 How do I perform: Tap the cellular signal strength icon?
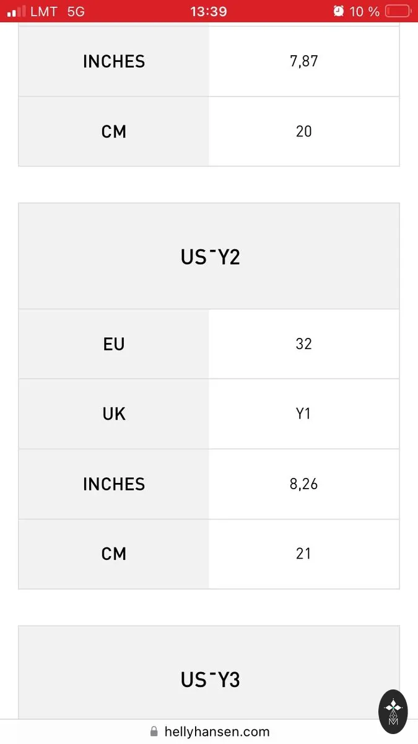coord(17,11)
